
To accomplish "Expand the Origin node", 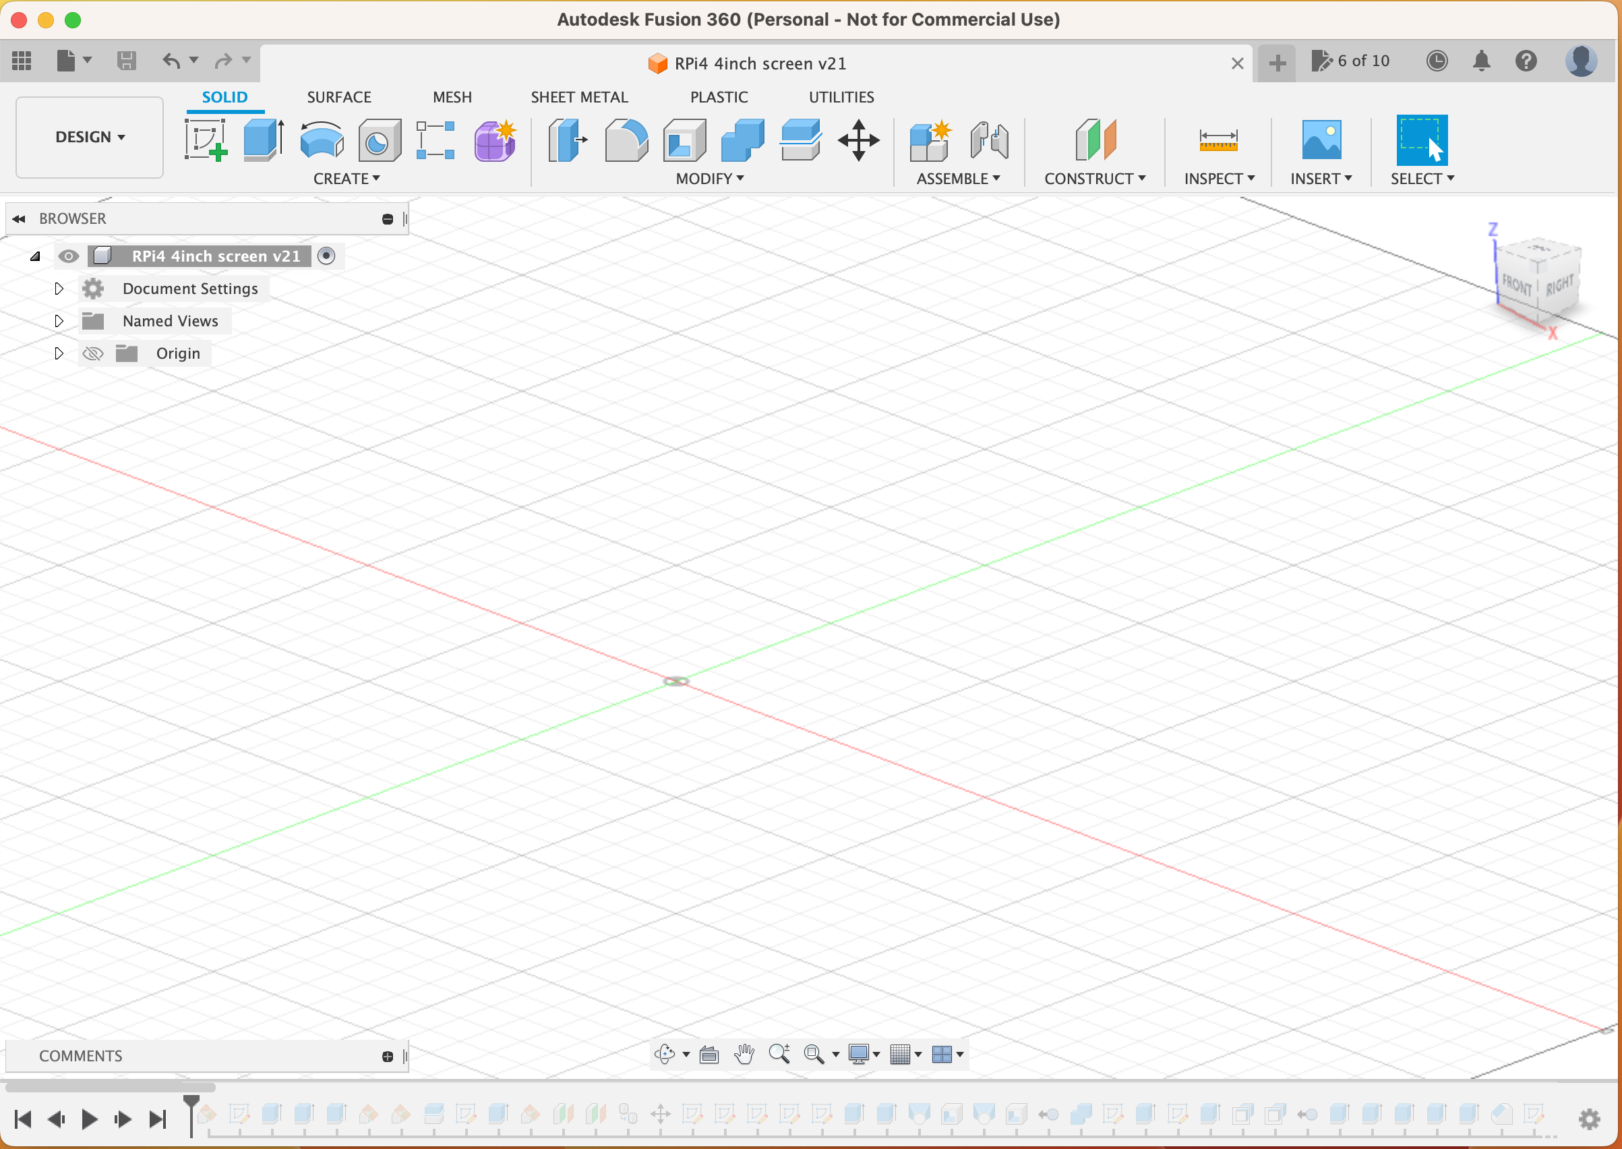I will (x=59, y=353).
